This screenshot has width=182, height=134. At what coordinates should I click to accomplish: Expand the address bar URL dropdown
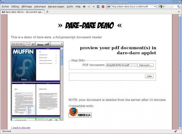pos(155,7)
